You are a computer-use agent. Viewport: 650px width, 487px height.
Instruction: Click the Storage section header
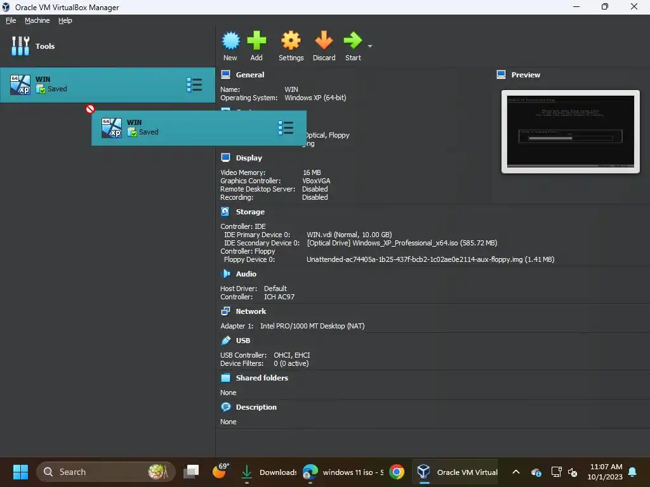[250, 212]
